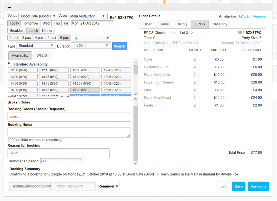The height and width of the screenshot is (201, 277).
Task: Select 13:45 (0/20) time slot
Action: tap(116, 77)
